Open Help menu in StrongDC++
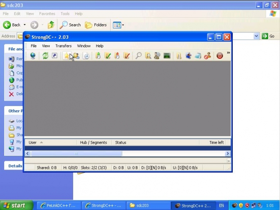 click(99, 46)
